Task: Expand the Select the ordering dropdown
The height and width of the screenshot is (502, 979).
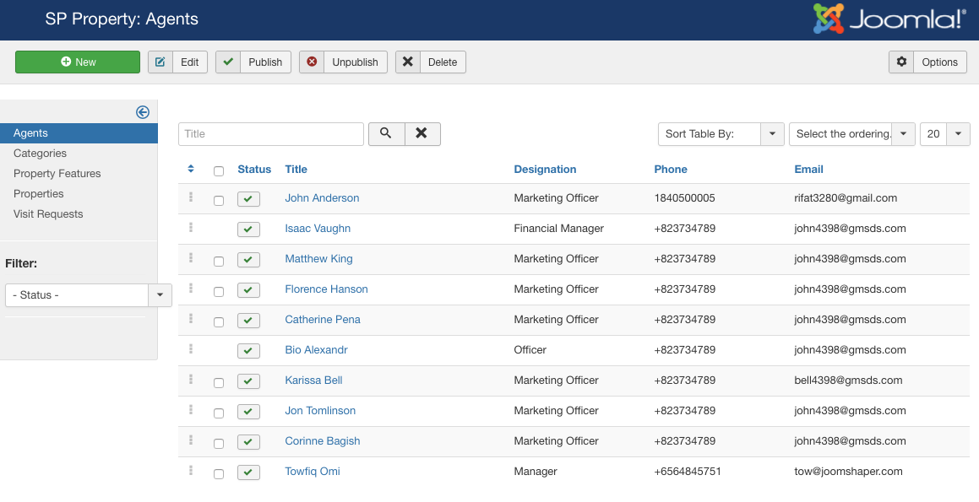Action: pyautogui.click(x=851, y=133)
